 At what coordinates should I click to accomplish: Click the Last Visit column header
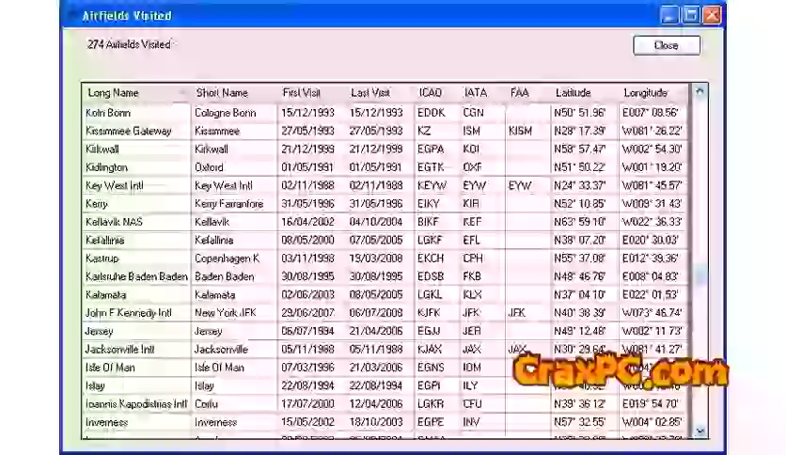[370, 93]
